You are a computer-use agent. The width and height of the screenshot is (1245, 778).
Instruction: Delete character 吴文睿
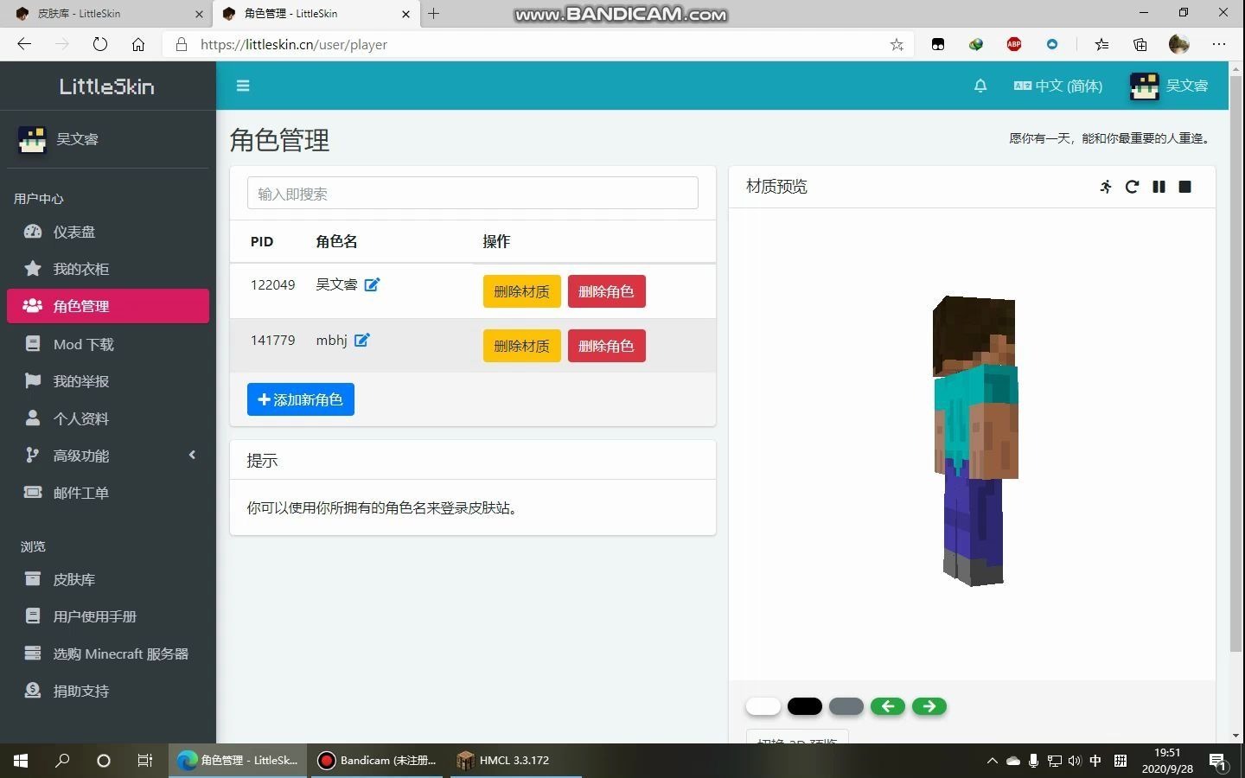point(606,291)
